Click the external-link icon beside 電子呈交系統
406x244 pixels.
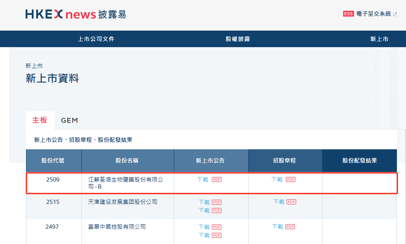click(x=395, y=14)
